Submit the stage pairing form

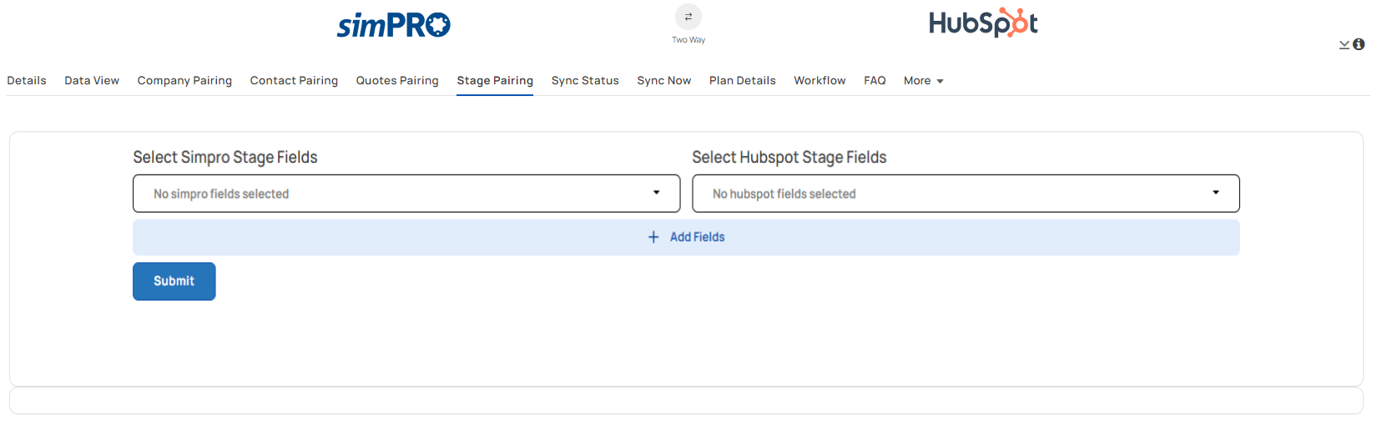[x=174, y=281]
